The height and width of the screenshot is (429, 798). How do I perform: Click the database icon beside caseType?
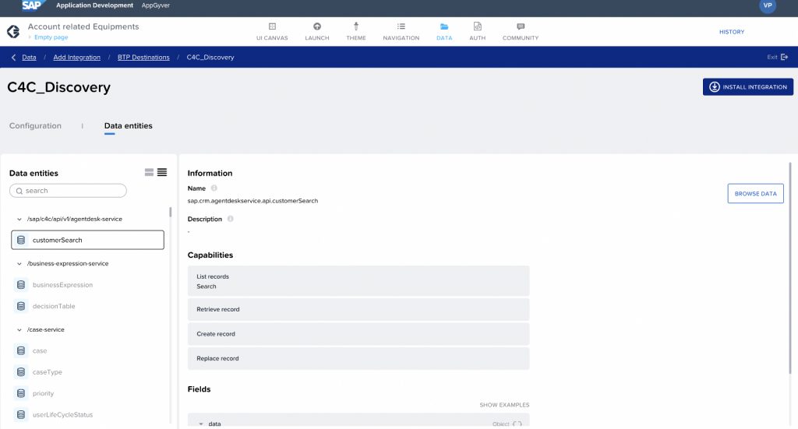pos(21,373)
